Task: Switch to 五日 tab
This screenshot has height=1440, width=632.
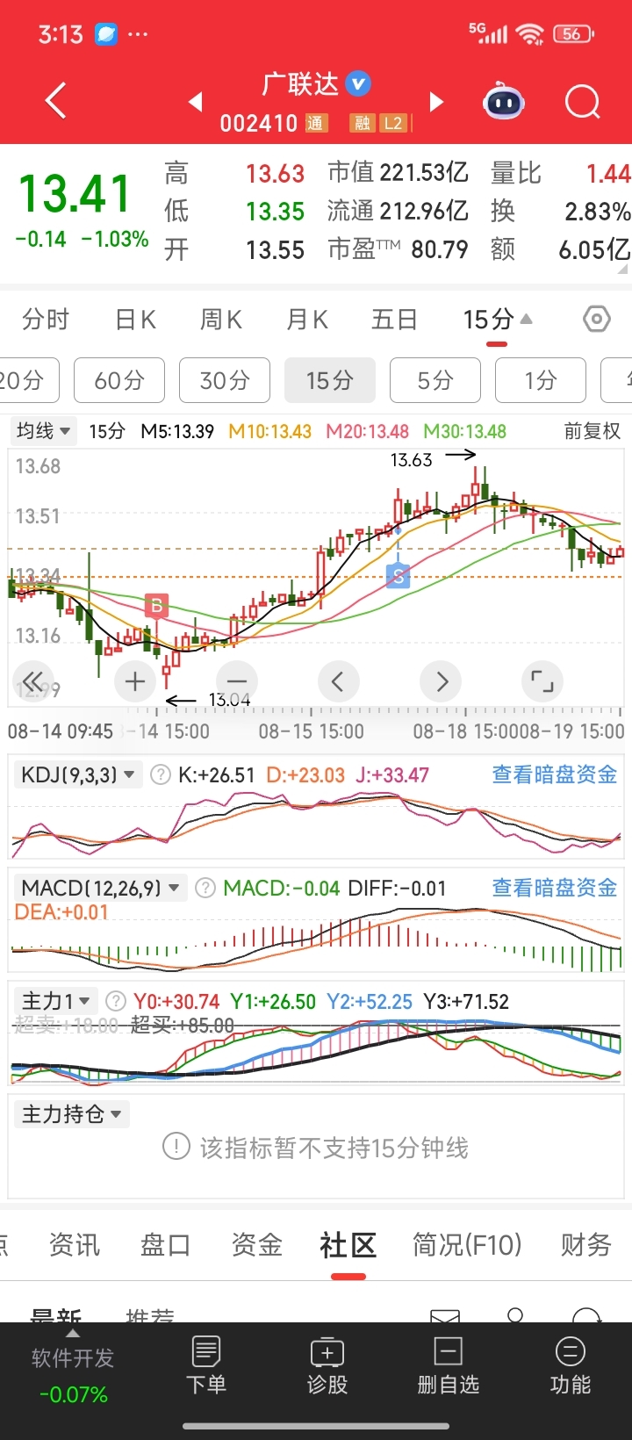Action: click(x=394, y=319)
